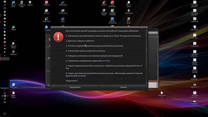Click the ENG language indicator
Viewport: 208px width, 117px height.
coord(5,102)
